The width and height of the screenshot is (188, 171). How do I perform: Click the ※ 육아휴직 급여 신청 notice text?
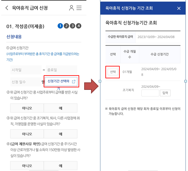pos(143,111)
